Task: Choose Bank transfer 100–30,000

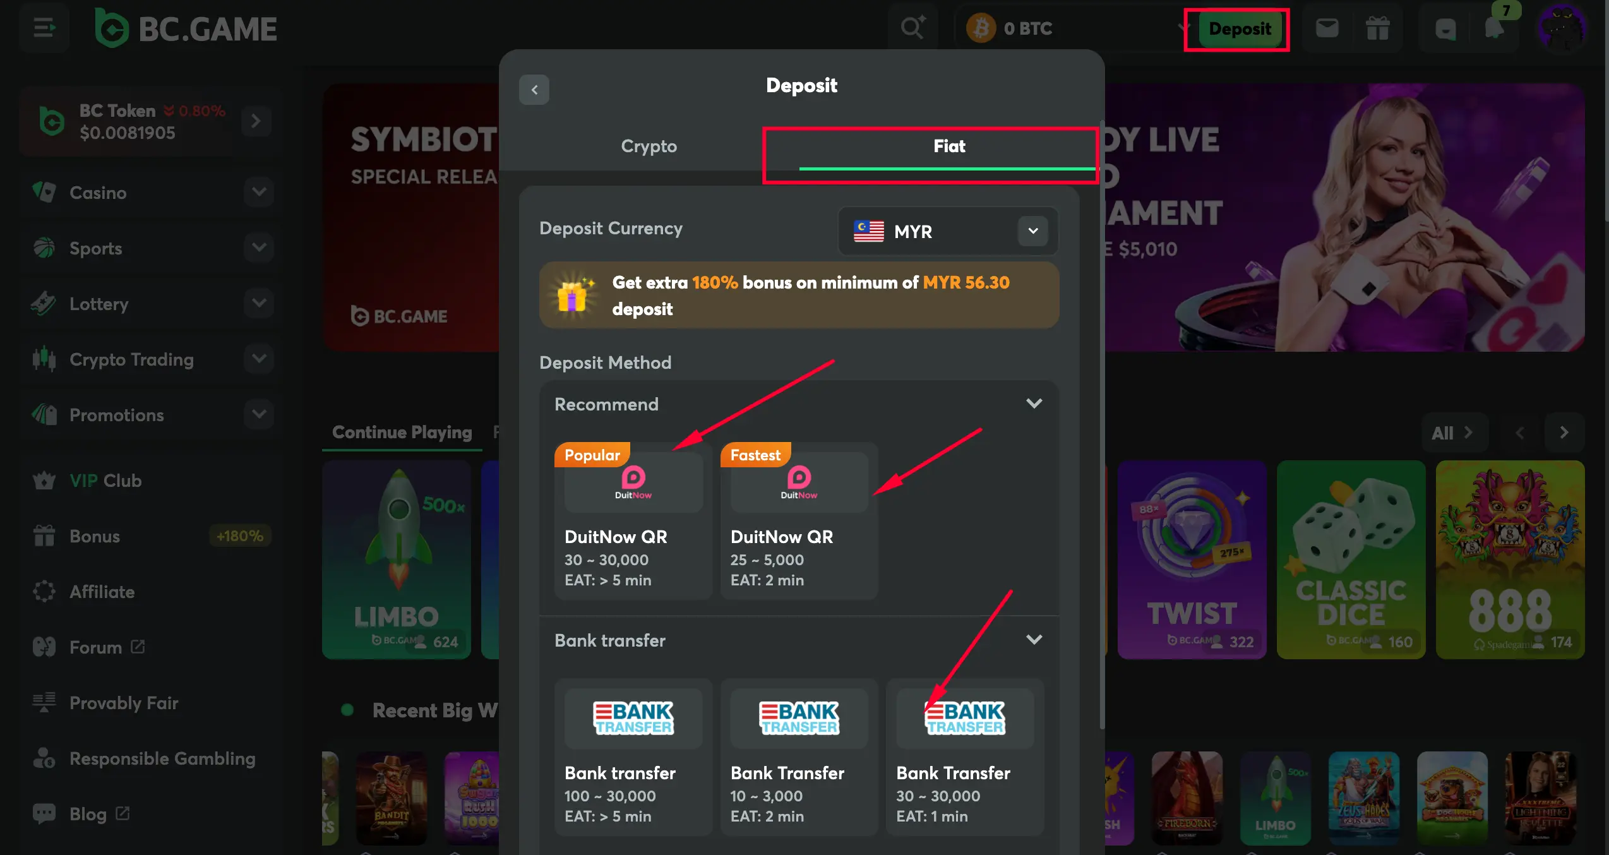Action: tap(633, 757)
